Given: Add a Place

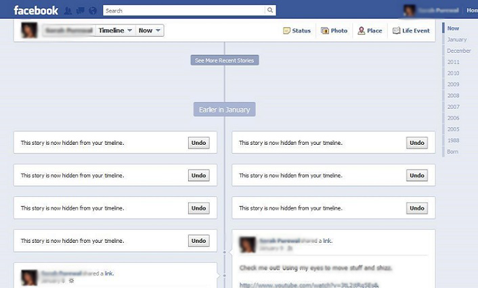Looking at the screenshot, I should [x=370, y=30].
